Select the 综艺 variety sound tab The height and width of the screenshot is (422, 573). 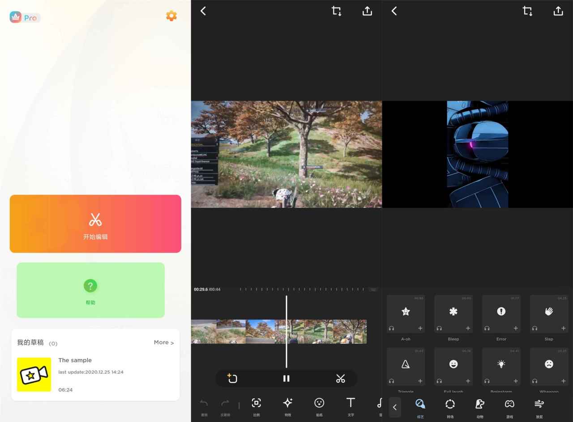pos(420,408)
